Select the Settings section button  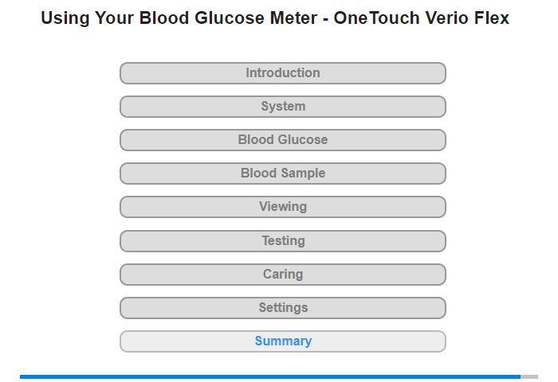(282, 308)
